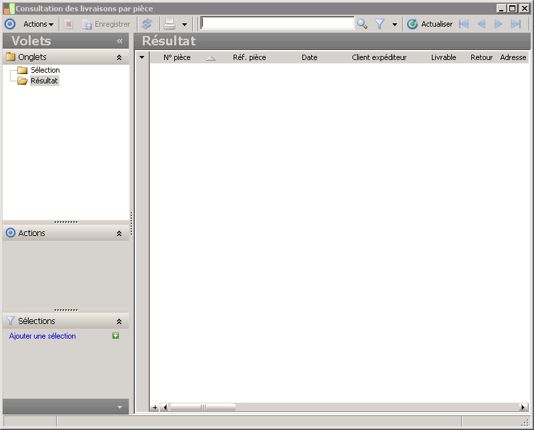
Task: Go to the next record arrow
Action: tap(498, 24)
